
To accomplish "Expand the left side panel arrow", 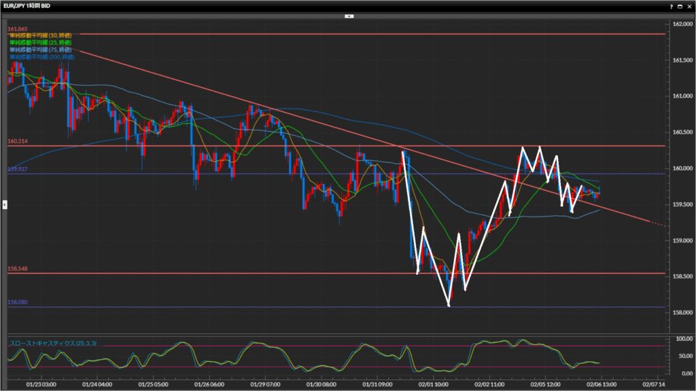I will click(x=5, y=203).
